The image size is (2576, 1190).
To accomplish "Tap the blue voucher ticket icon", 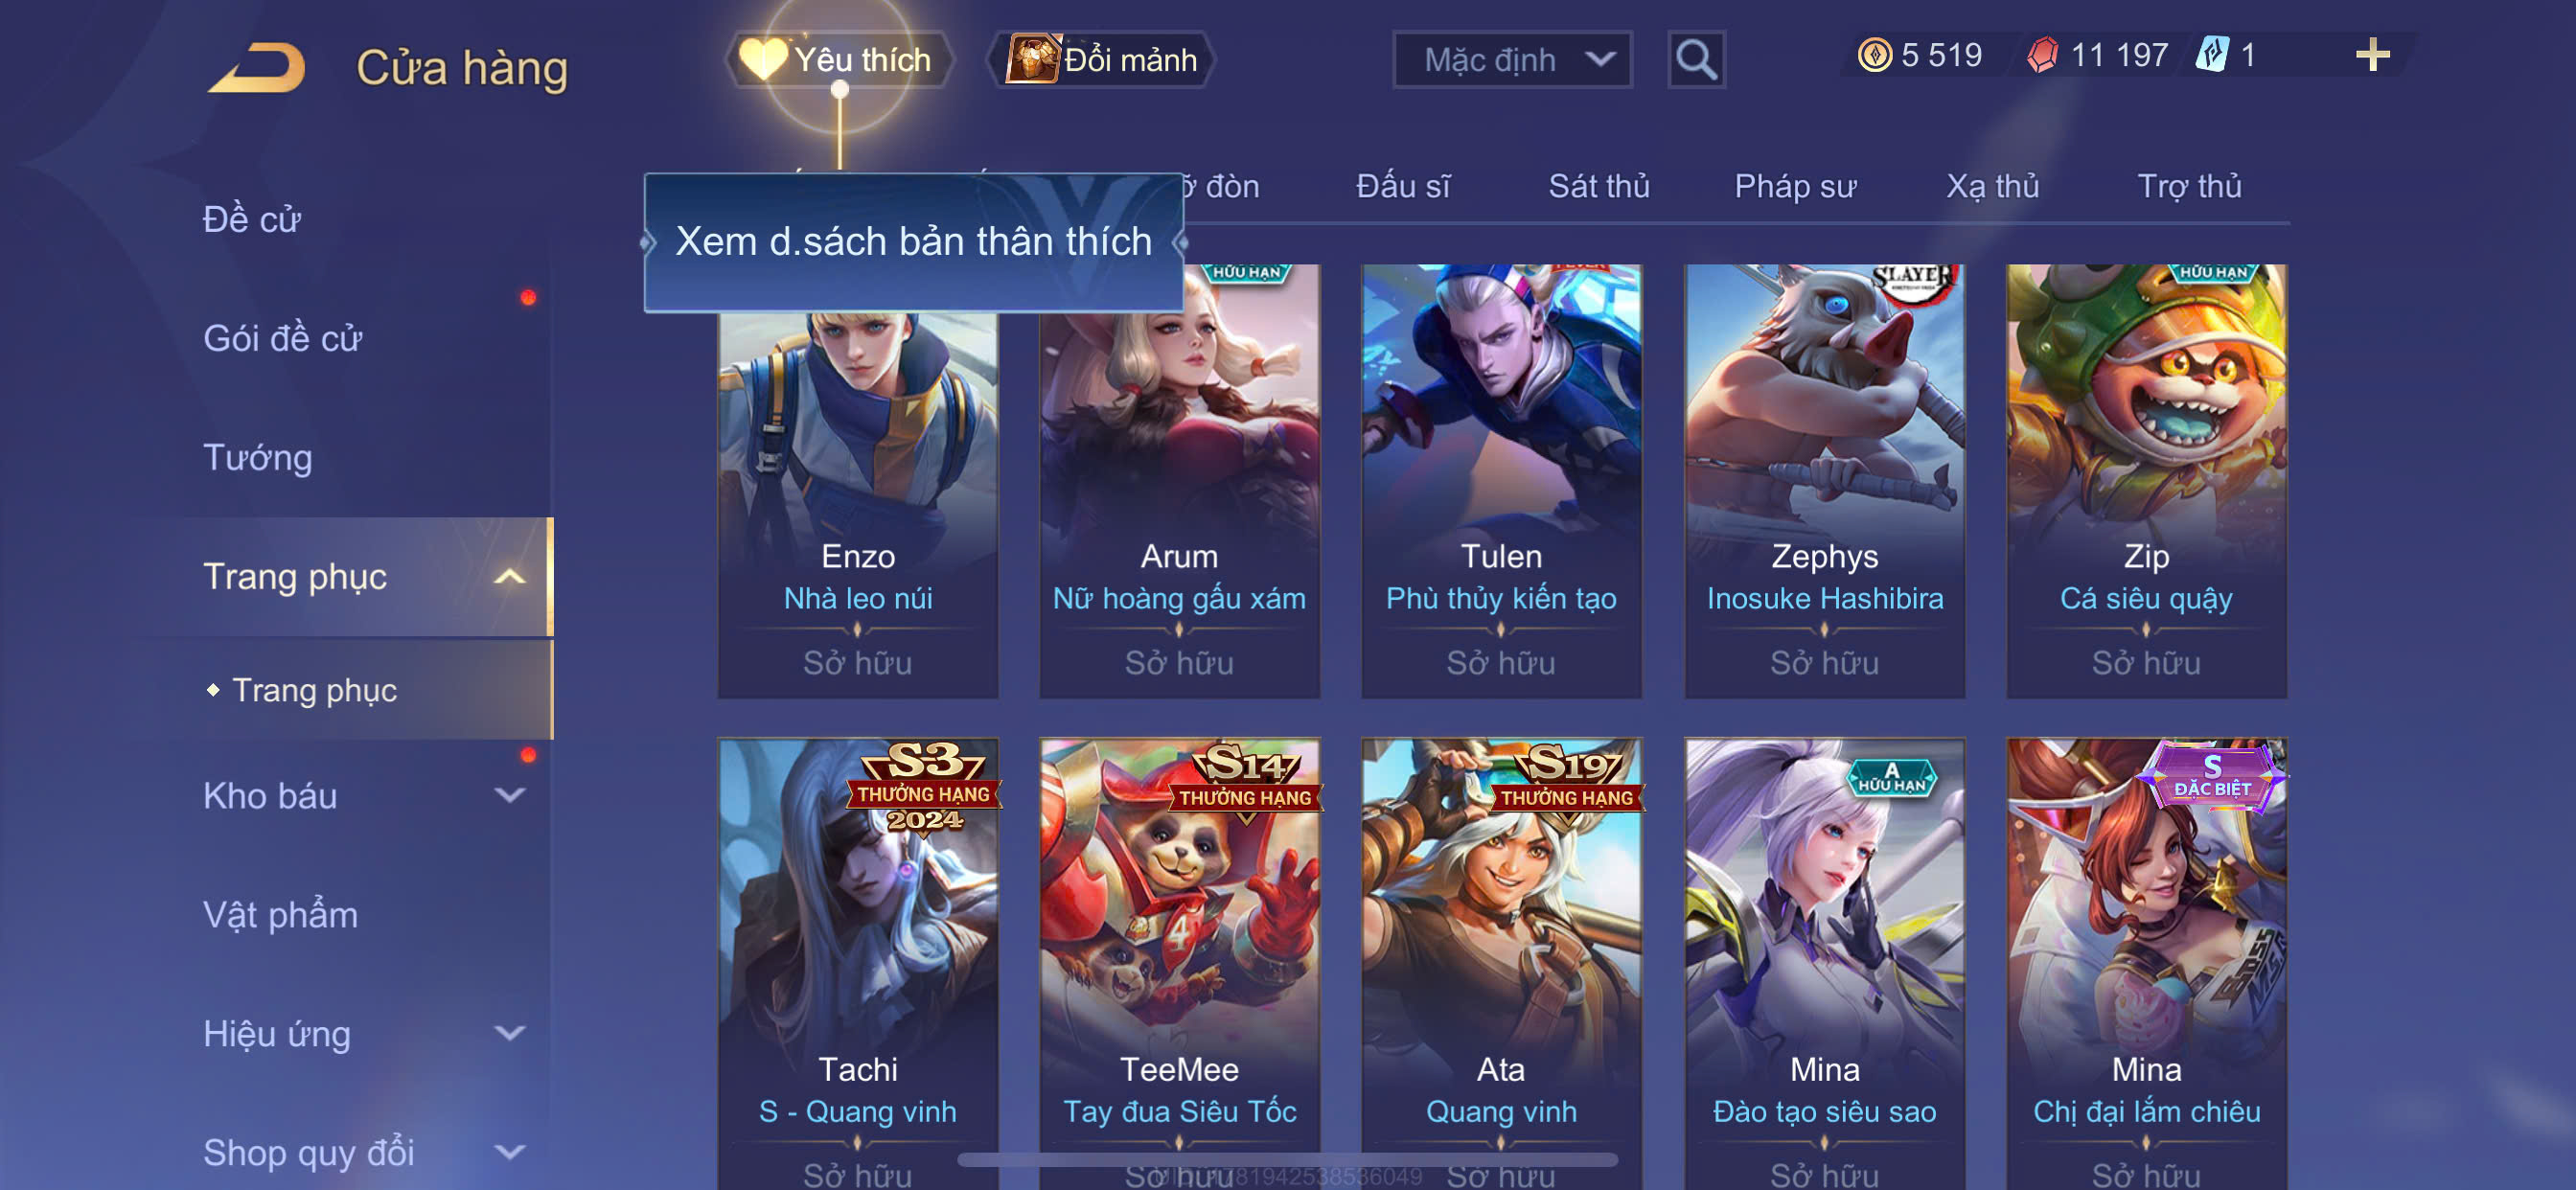I will click(x=2210, y=55).
